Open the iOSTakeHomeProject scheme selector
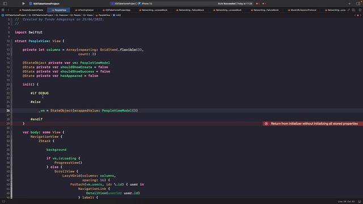 (124, 3)
